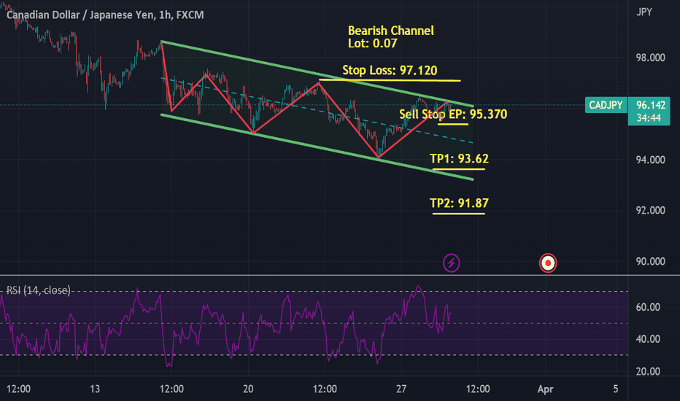
Task: Select the Stop Loss: 97.120 label
Action: point(390,70)
